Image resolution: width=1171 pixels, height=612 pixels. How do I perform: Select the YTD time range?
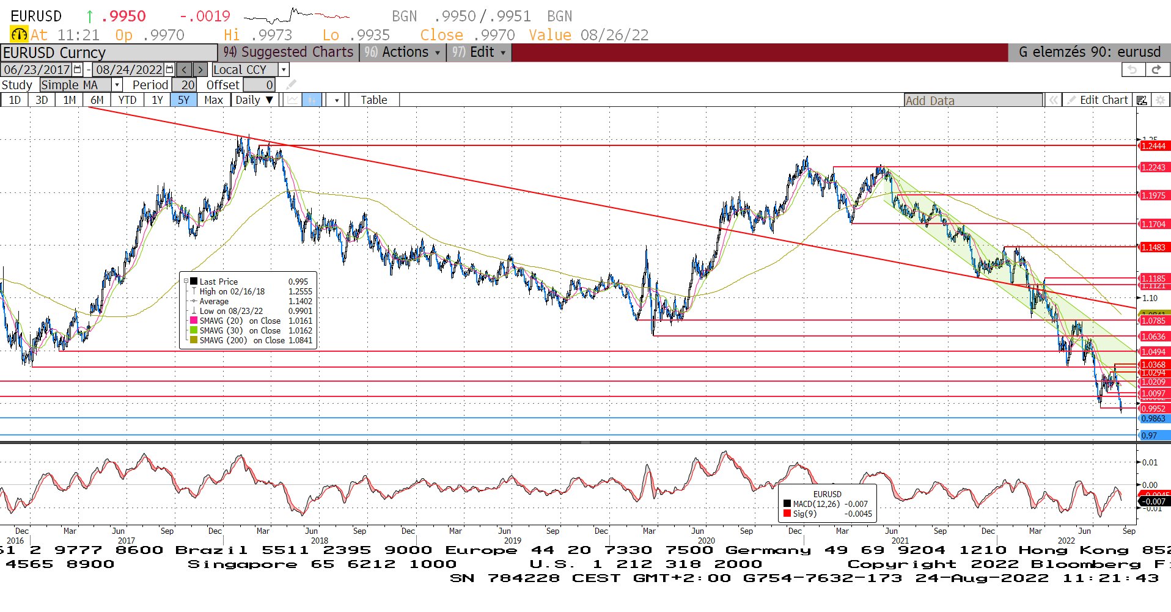(x=127, y=100)
